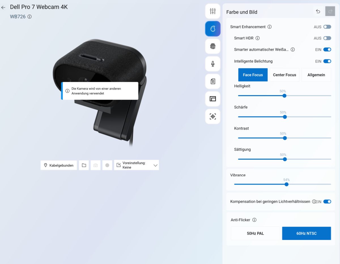Screen dimensions: 340x264
Task: Undo changes in Farbe und Bild
Action: pyautogui.click(x=318, y=11)
